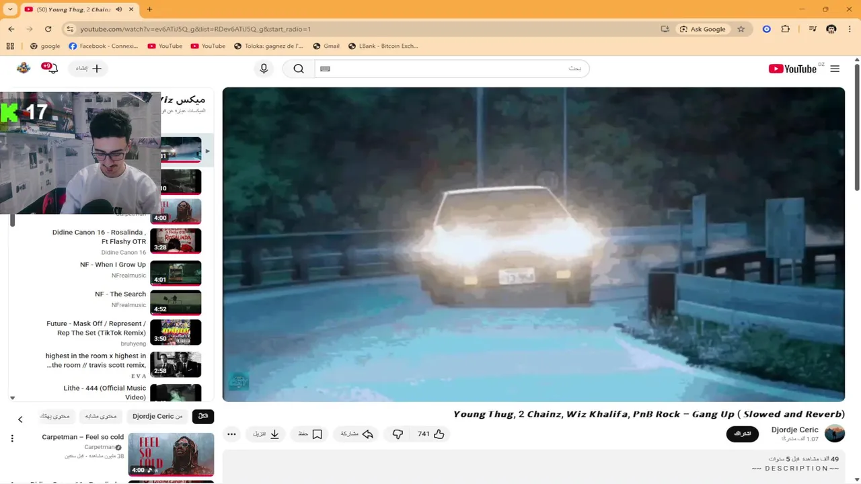Open the Chrome apps grid bookmark
This screenshot has width=861, height=484.
pos(10,46)
